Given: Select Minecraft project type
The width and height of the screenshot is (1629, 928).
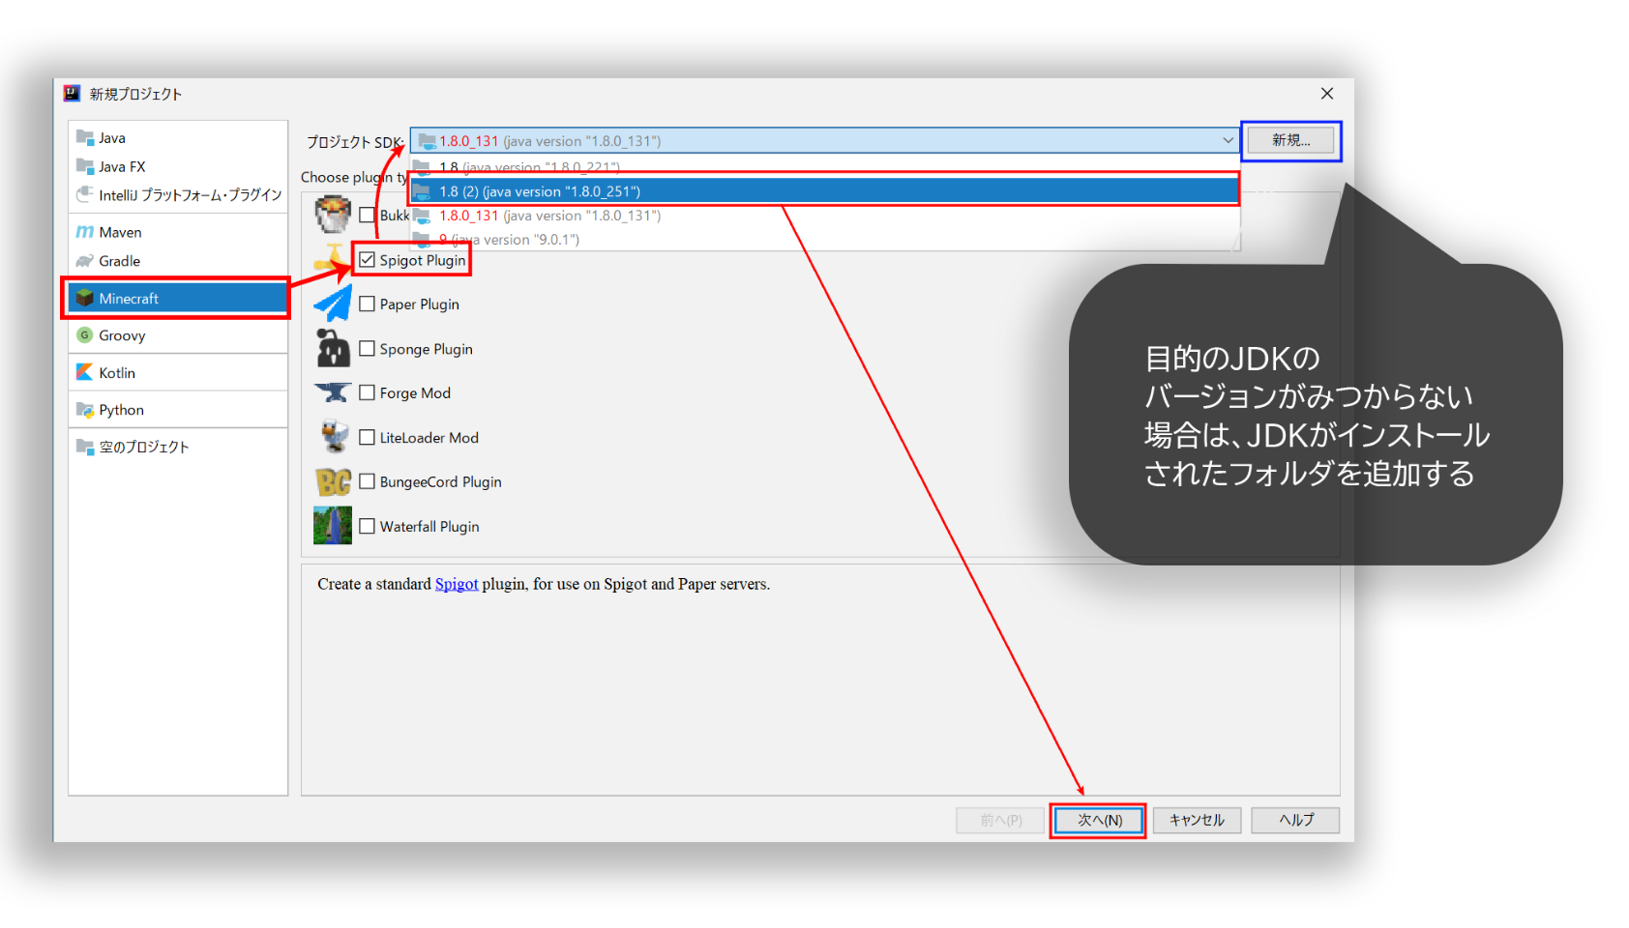Looking at the screenshot, I should [178, 298].
